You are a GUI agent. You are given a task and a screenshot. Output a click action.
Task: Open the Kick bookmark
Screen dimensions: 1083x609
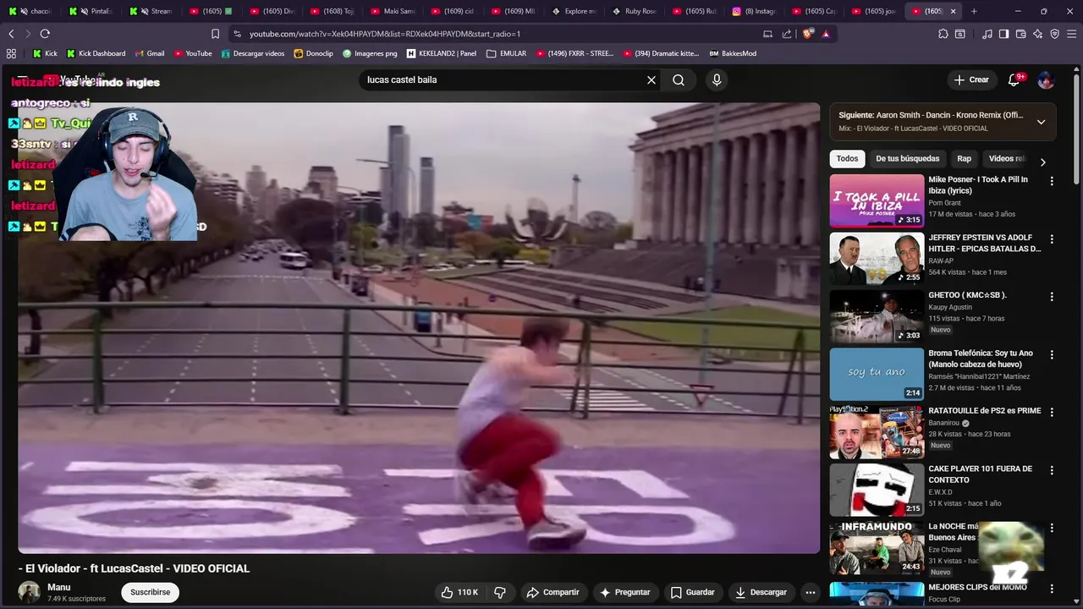[x=45, y=53]
